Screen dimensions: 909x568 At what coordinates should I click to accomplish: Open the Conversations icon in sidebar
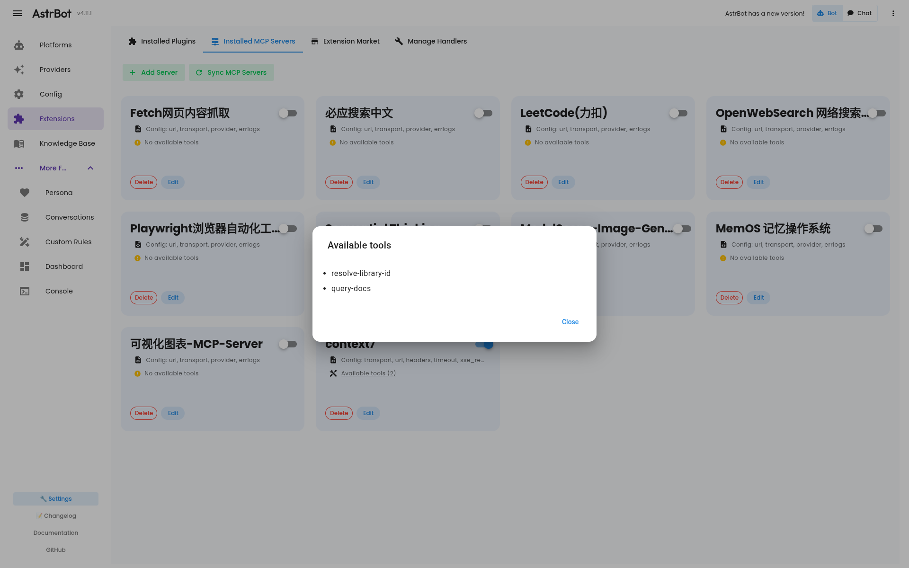(x=25, y=217)
